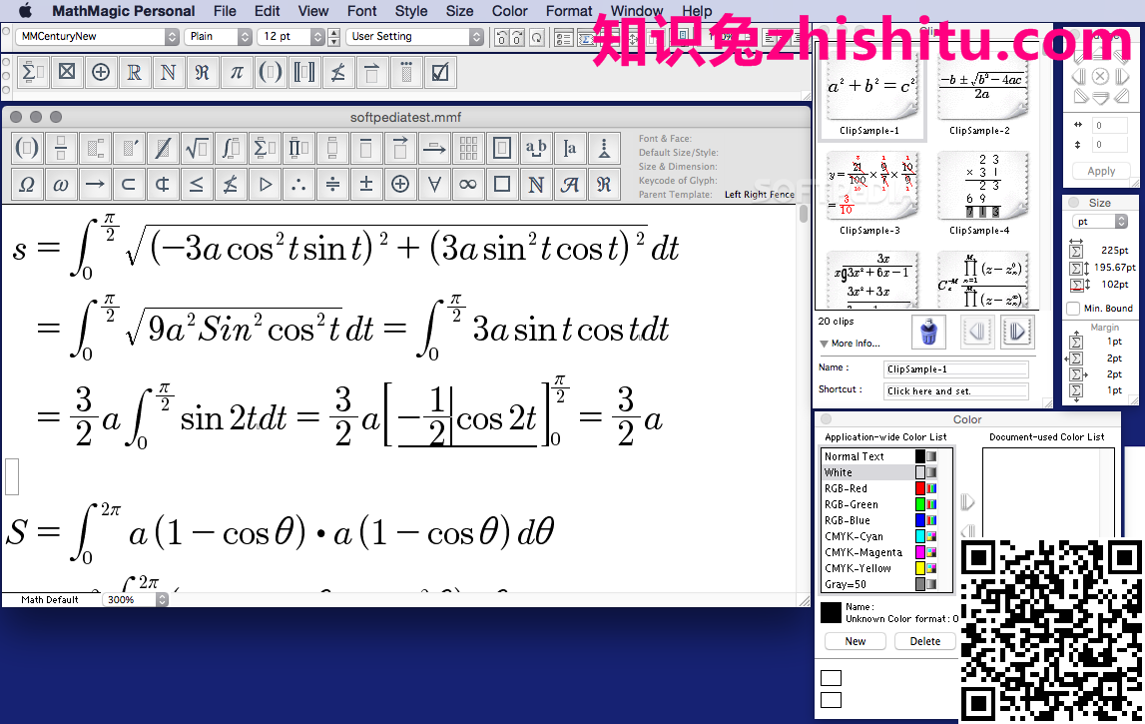Click the Shortcut 'Click here and set' field
Viewport: 1145px width, 724px height.
(x=956, y=391)
